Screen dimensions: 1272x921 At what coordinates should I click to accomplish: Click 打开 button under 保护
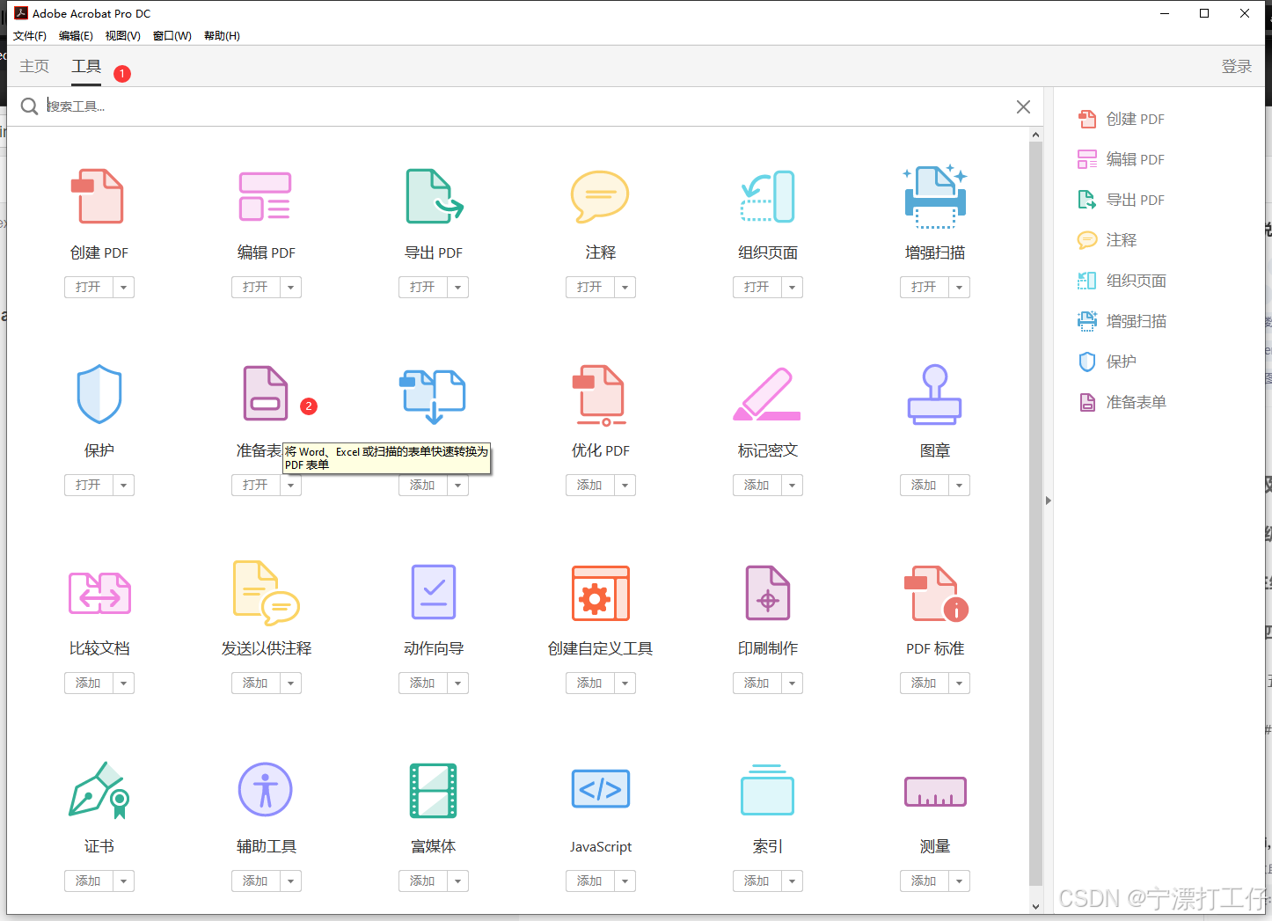pyautogui.click(x=89, y=485)
